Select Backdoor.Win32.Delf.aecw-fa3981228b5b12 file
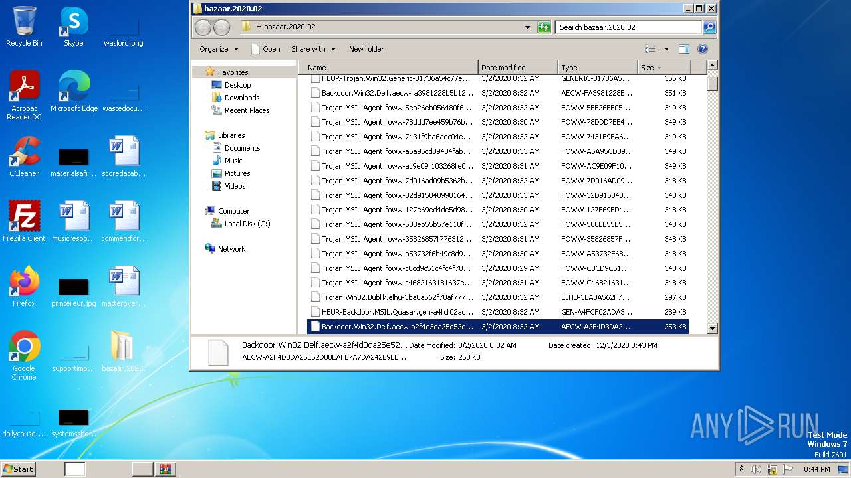The width and height of the screenshot is (851, 478). (499, 93)
